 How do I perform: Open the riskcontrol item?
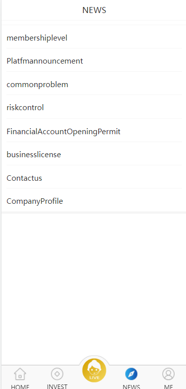(x=94, y=108)
